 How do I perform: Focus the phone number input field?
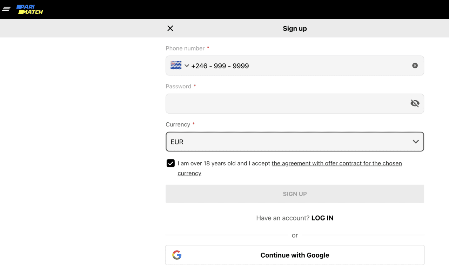point(298,66)
